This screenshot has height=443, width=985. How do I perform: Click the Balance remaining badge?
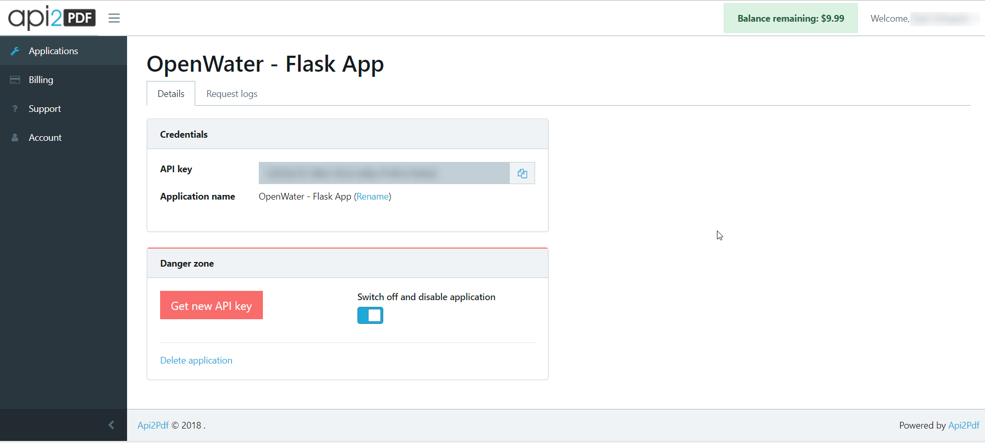791,19
